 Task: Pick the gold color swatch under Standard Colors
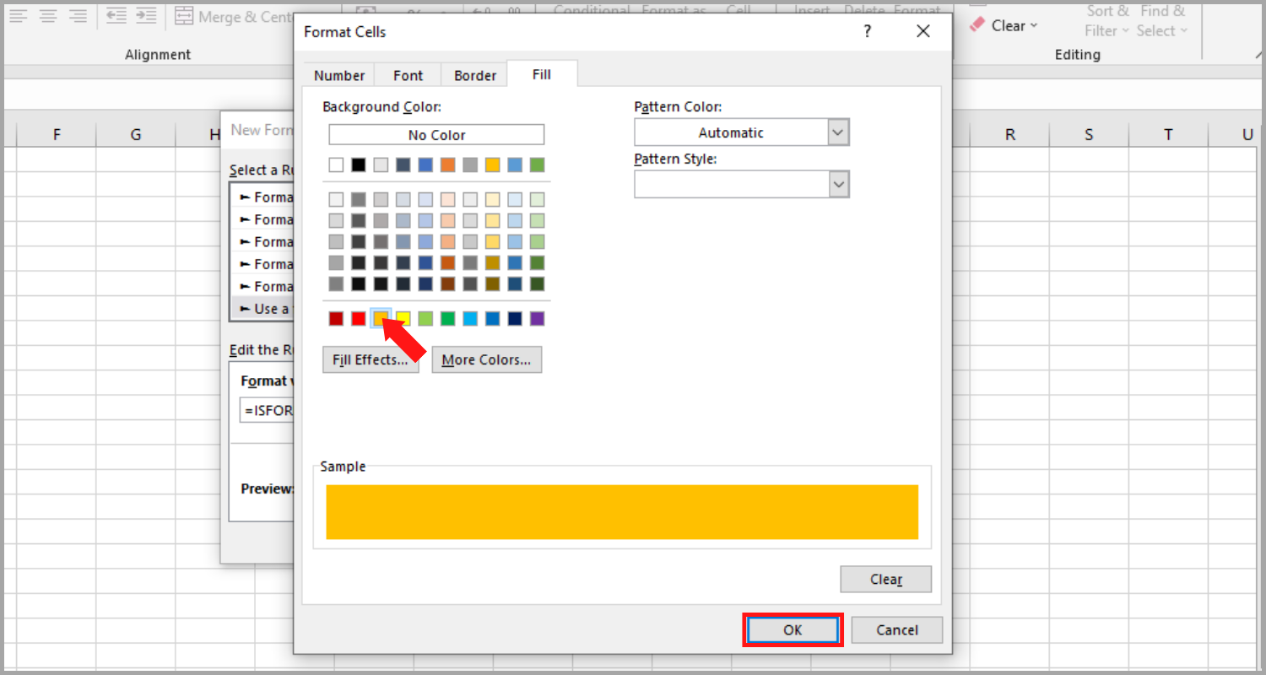[x=380, y=318]
